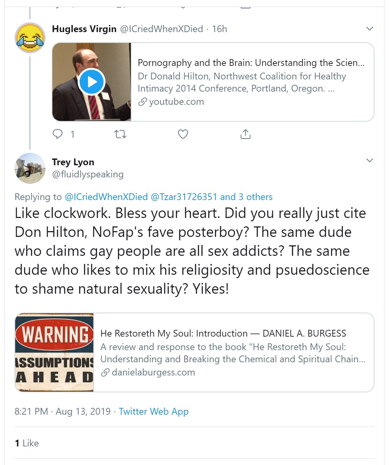The height and width of the screenshot is (465, 389).
Task: Expand options chevron on Trey Lyon's tweet
Action: tap(370, 160)
